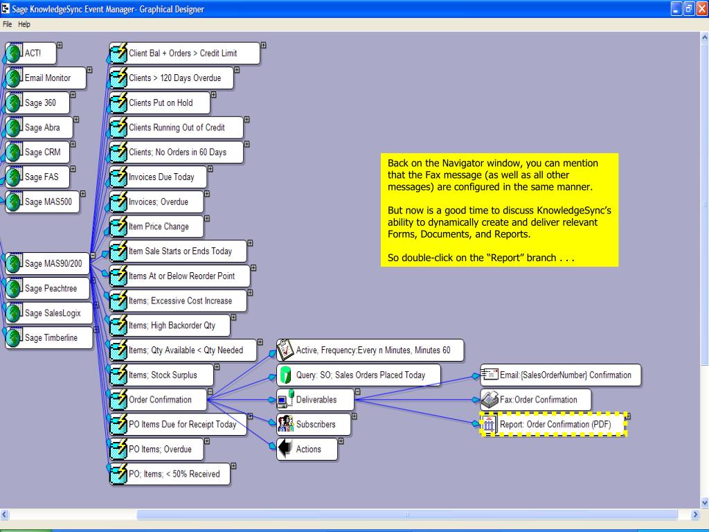Image resolution: width=709 pixels, height=532 pixels.
Task: Click the Email Monitor globe icon
Action: tap(14, 78)
